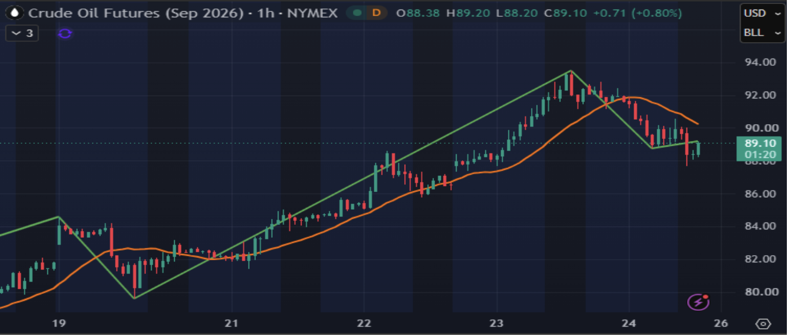The width and height of the screenshot is (788, 335).
Task: Click date 22 on time axis
Action: pos(364,323)
